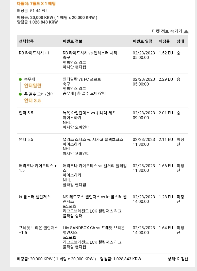Collapse ticket info via the triangle arrow
The width and height of the screenshot is (197, 271).
(186, 31)
